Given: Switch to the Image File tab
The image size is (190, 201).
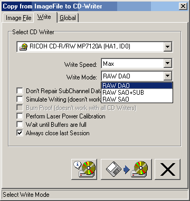Looking at the screenshot, I should click(18, 18).
